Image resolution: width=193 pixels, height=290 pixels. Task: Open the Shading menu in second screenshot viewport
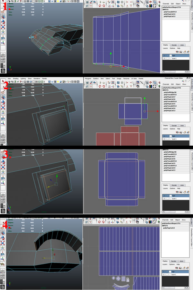coord(15,79)
